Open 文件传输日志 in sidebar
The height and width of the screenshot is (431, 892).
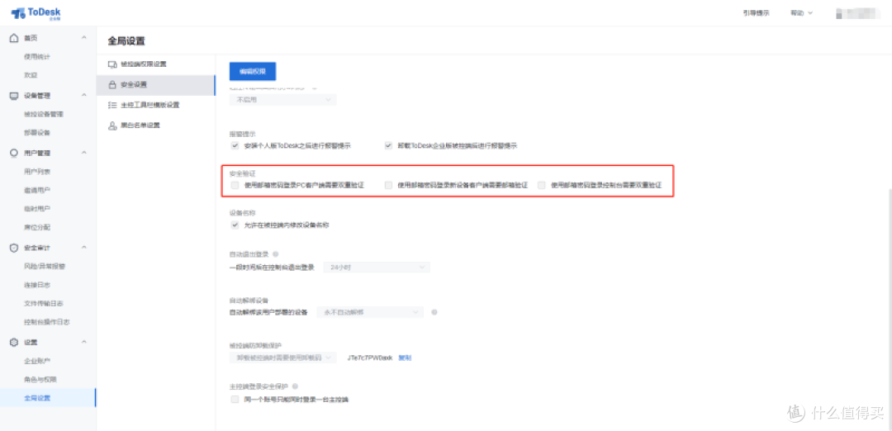44,304
